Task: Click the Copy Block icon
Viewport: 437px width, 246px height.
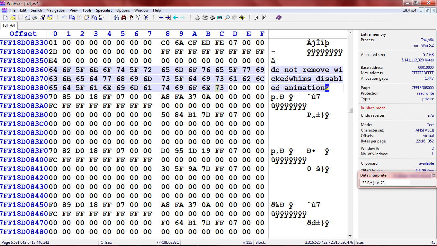Action: tap(72, 18)
